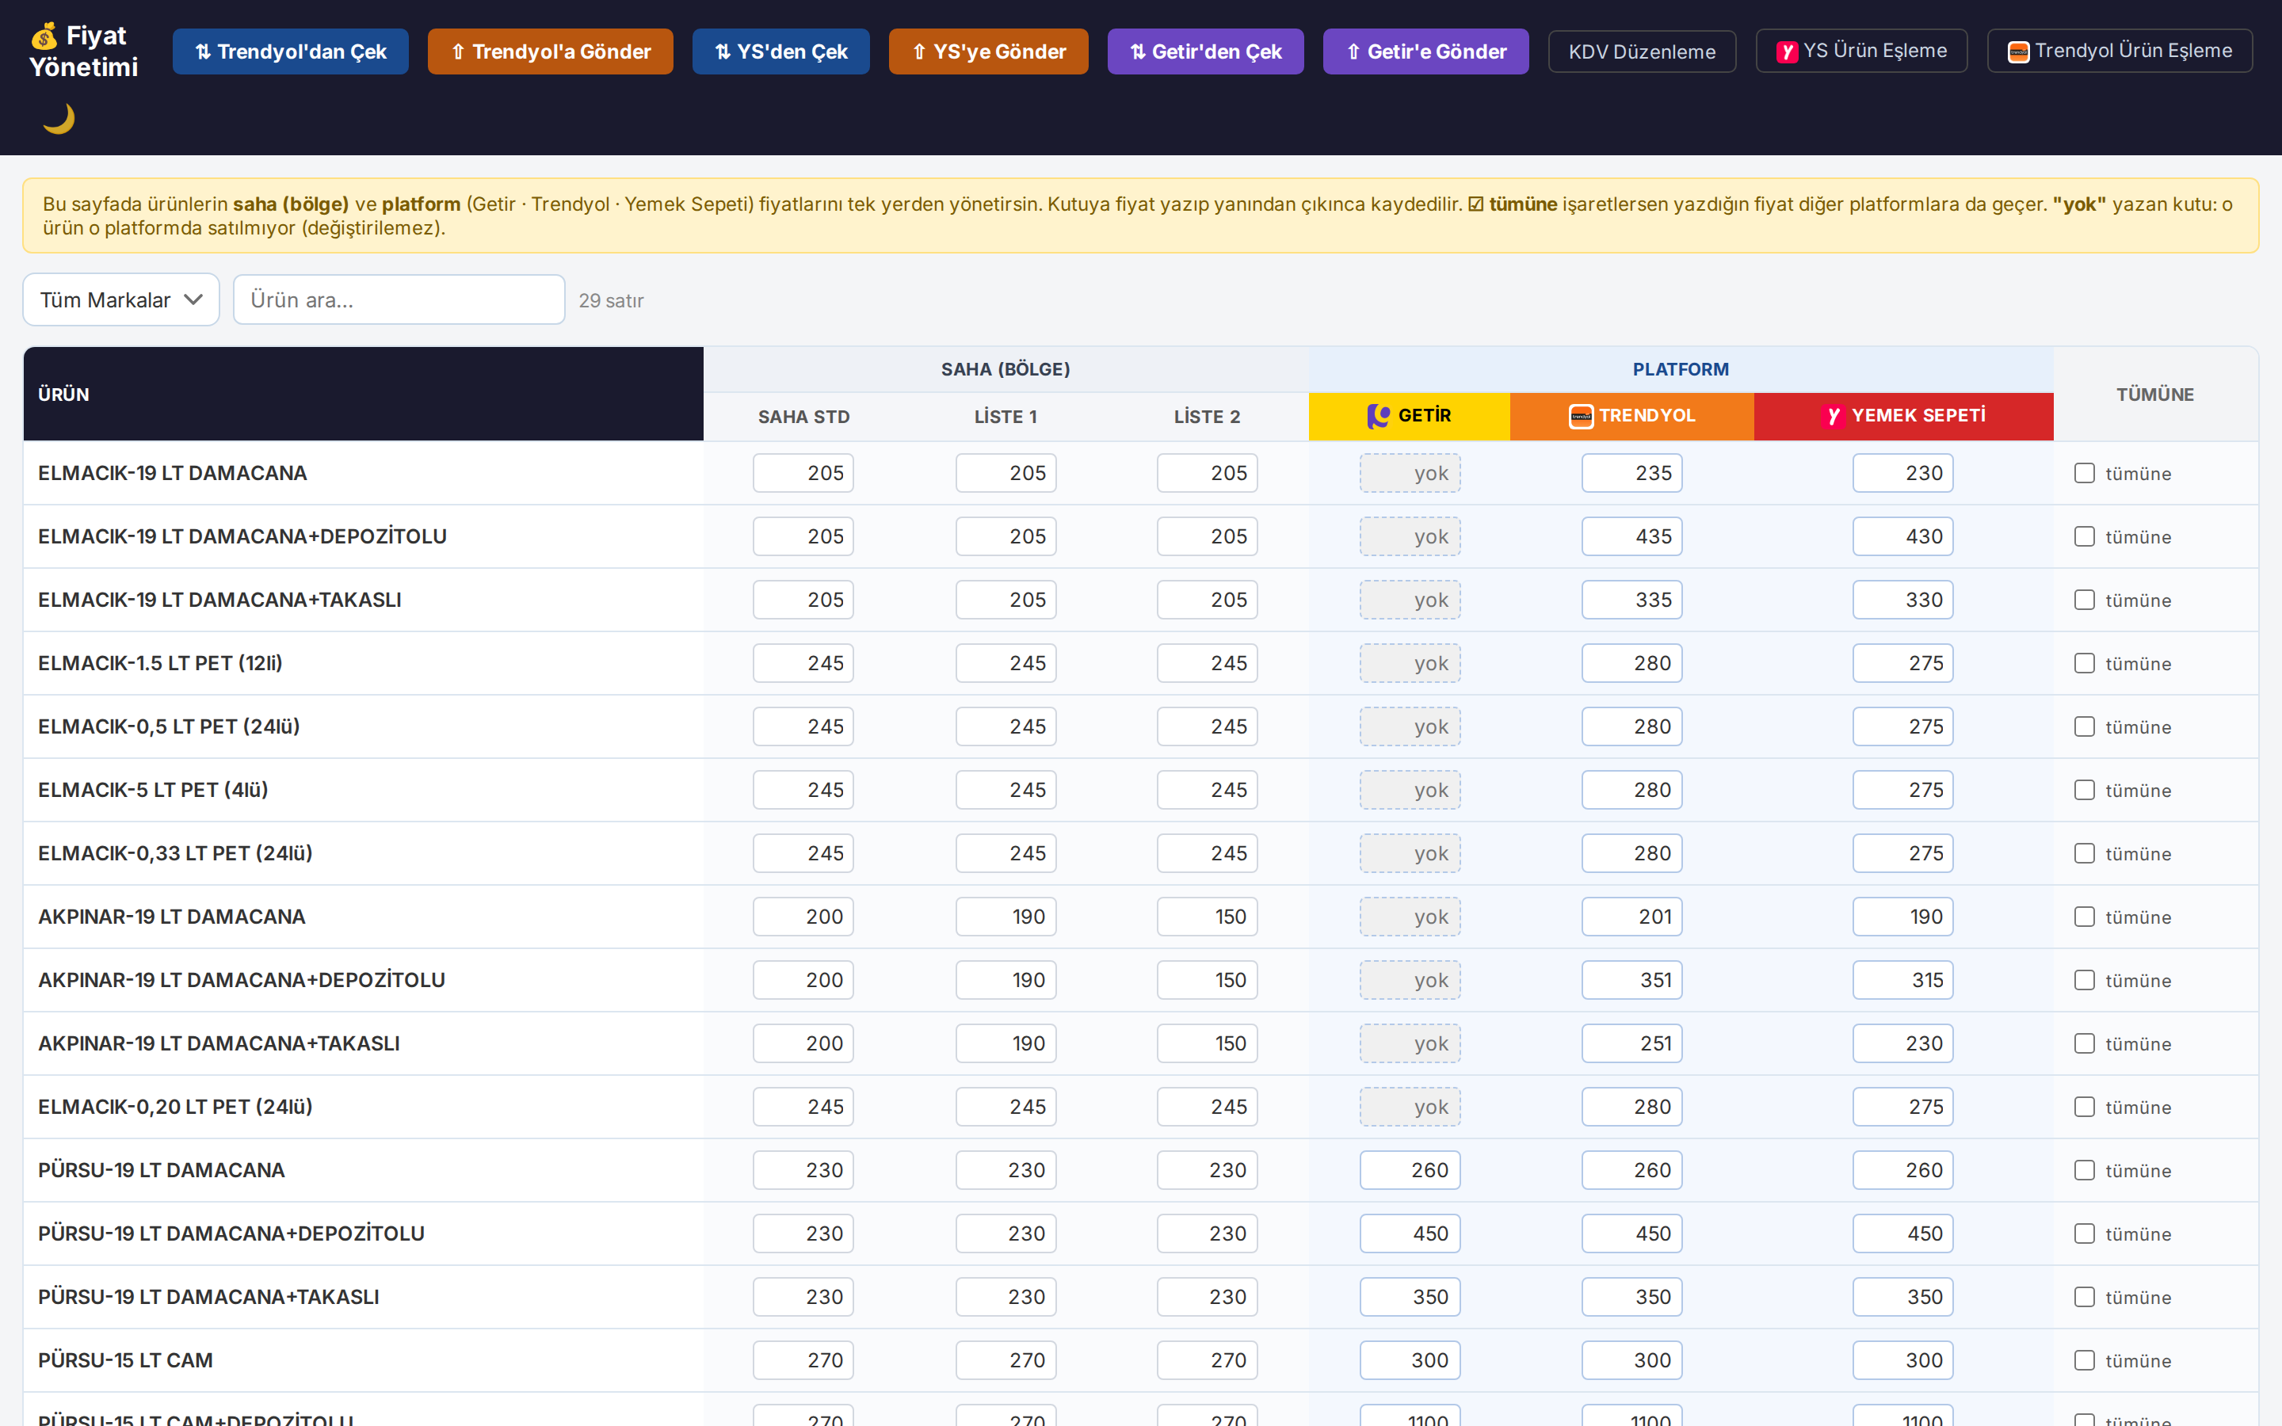Viewport: 2282px width, 1426px height.
Task: Click the YS'ye Gönder button
Action: [x=988, y=51]
